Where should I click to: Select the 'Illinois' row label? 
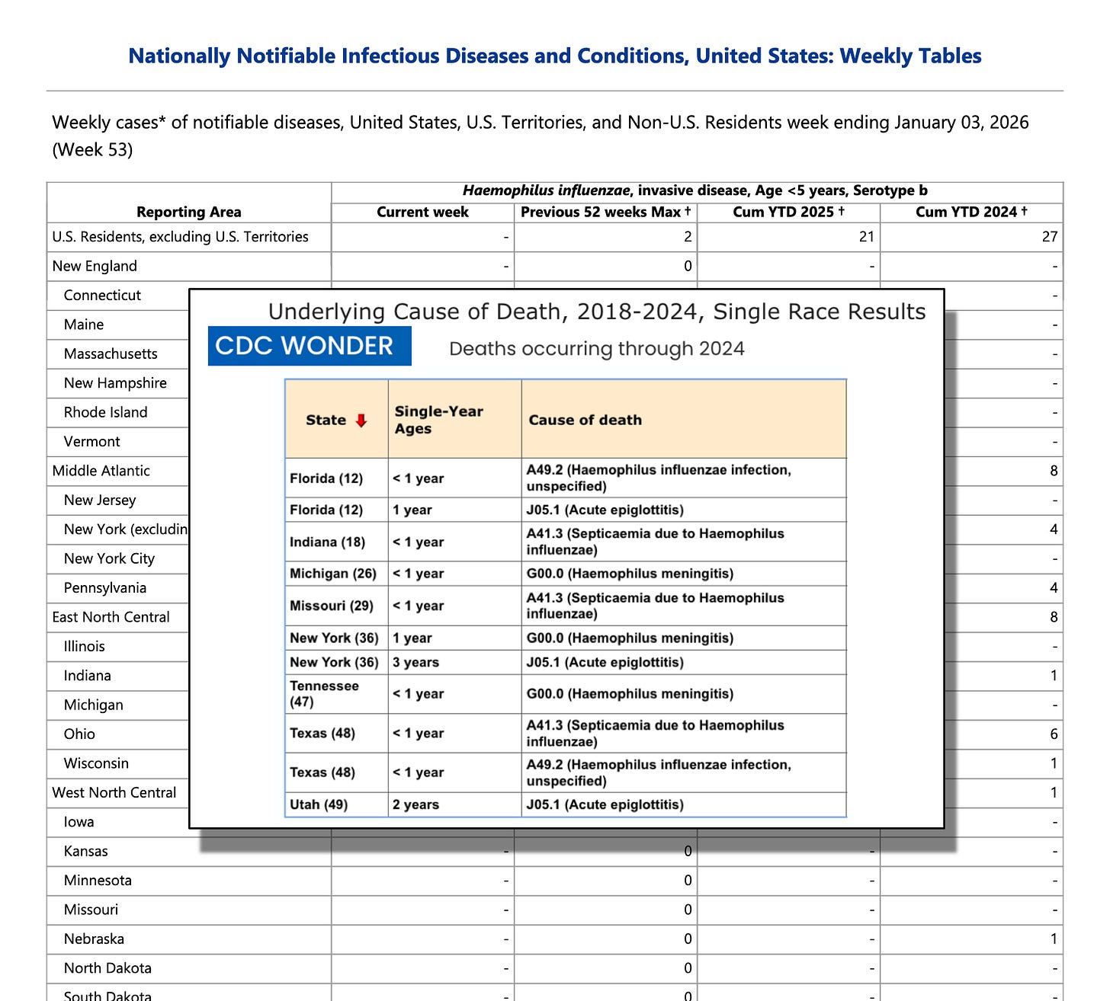coord(85,646)
